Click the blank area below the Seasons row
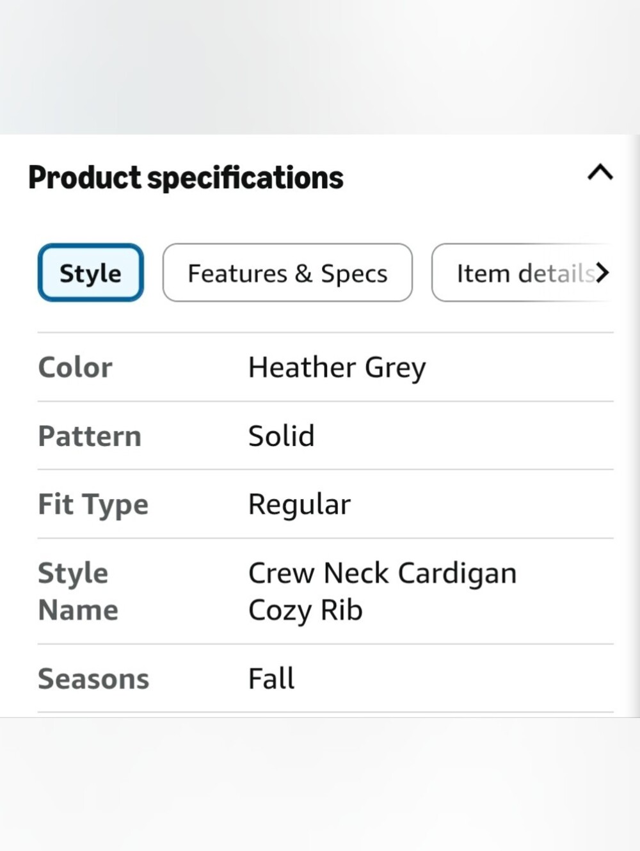The image size is (640, 851). (x=320, y=784)
